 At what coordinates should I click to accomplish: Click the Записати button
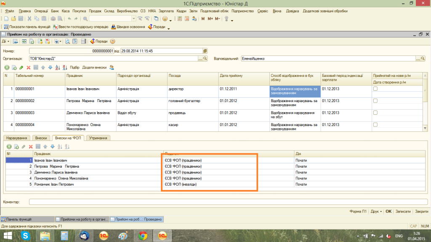pos(403,212)
